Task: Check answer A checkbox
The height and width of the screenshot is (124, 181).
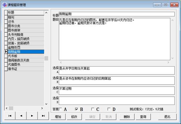Action: pyautogui.click(x=60, y=109)
